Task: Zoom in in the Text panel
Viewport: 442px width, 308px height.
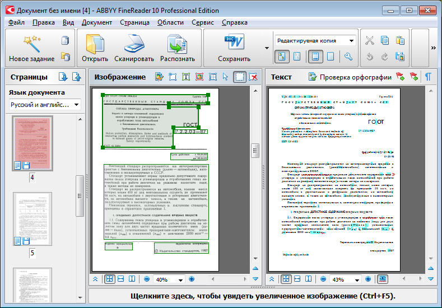Action: [x=368, y=279]
